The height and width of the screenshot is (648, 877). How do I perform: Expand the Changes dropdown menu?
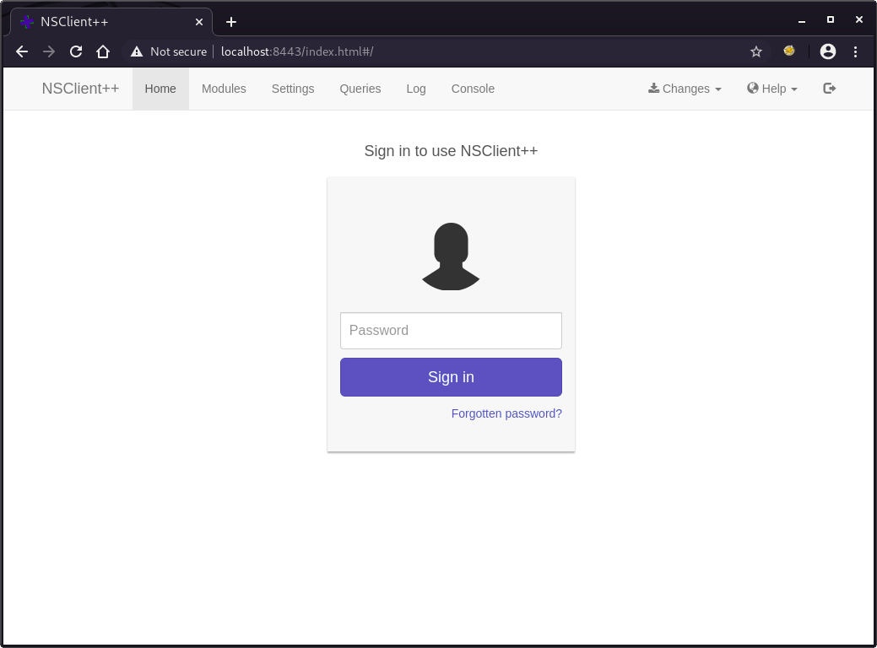[x=685, y=89]
